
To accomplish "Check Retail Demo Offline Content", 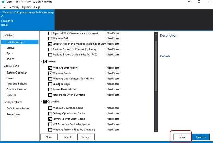I will coord(50,95).
